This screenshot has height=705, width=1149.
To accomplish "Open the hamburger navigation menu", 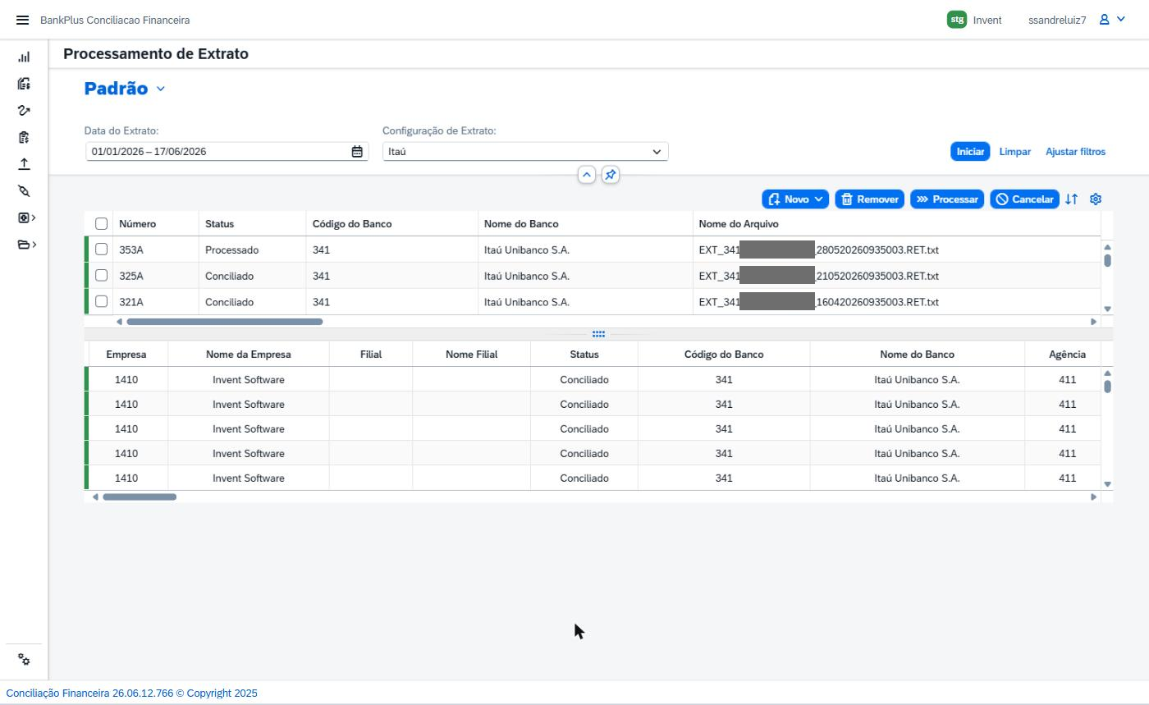I will click(22, 20).
